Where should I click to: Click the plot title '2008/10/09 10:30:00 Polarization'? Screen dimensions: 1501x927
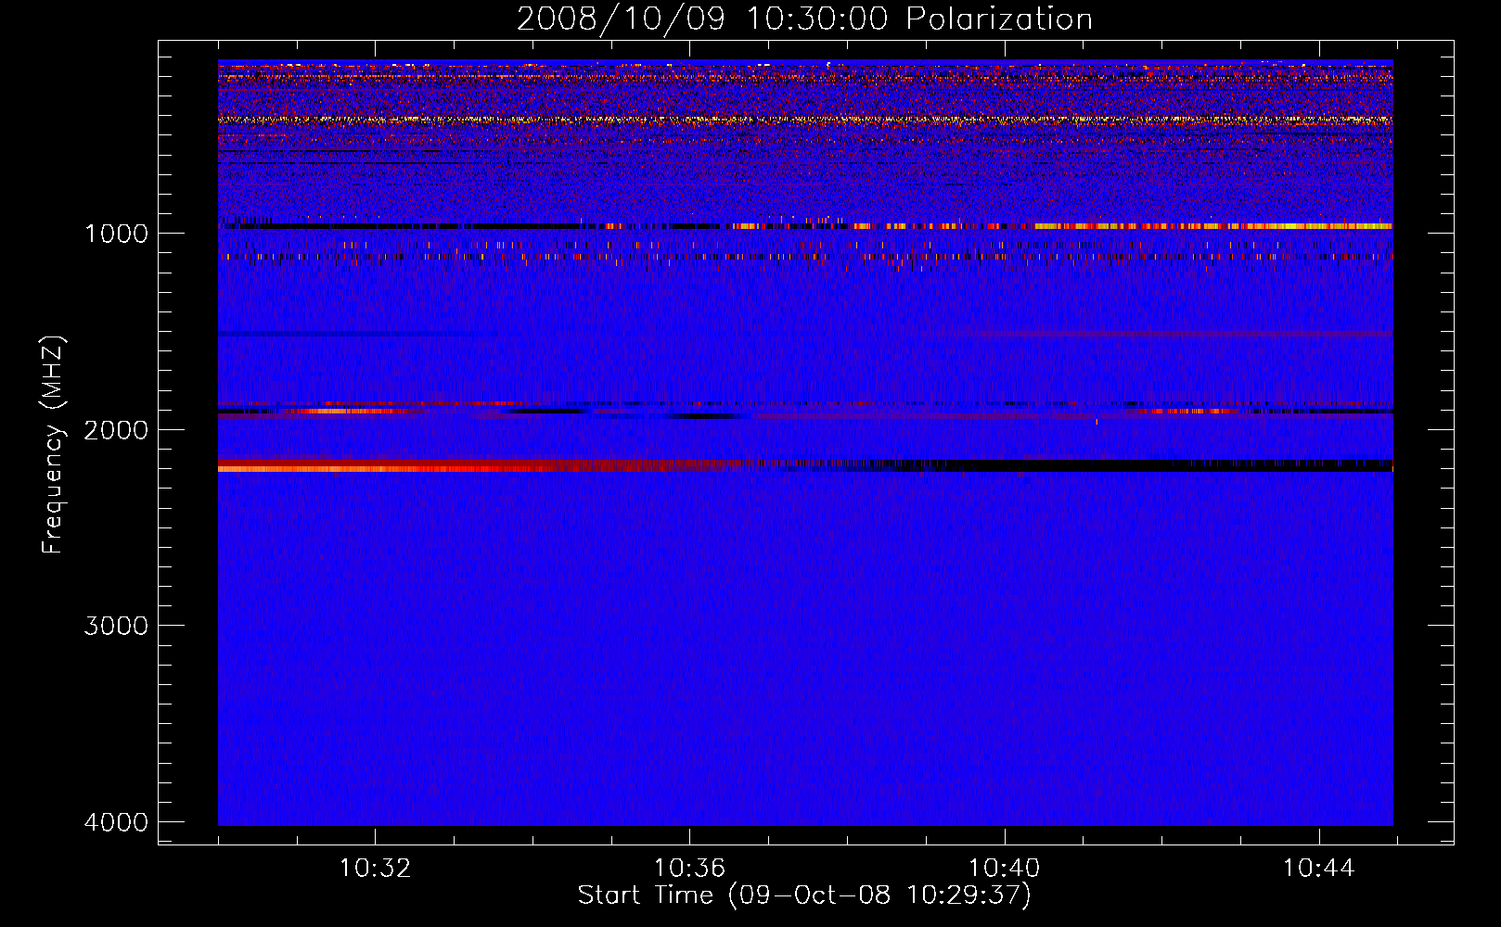pos(804,19)
